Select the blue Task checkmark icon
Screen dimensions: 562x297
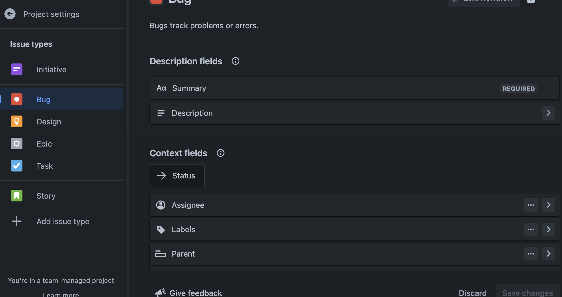[17, 166]
